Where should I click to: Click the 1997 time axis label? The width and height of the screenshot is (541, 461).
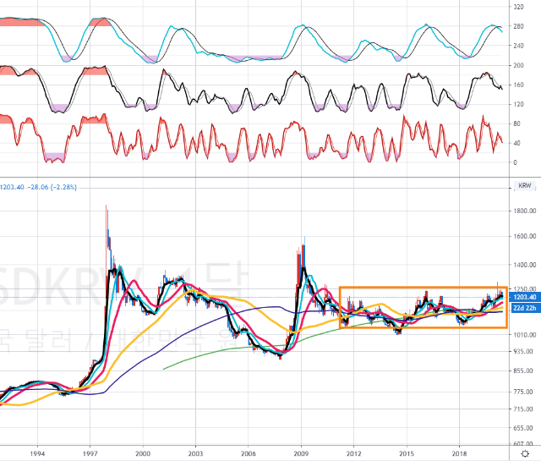[90, 453]
